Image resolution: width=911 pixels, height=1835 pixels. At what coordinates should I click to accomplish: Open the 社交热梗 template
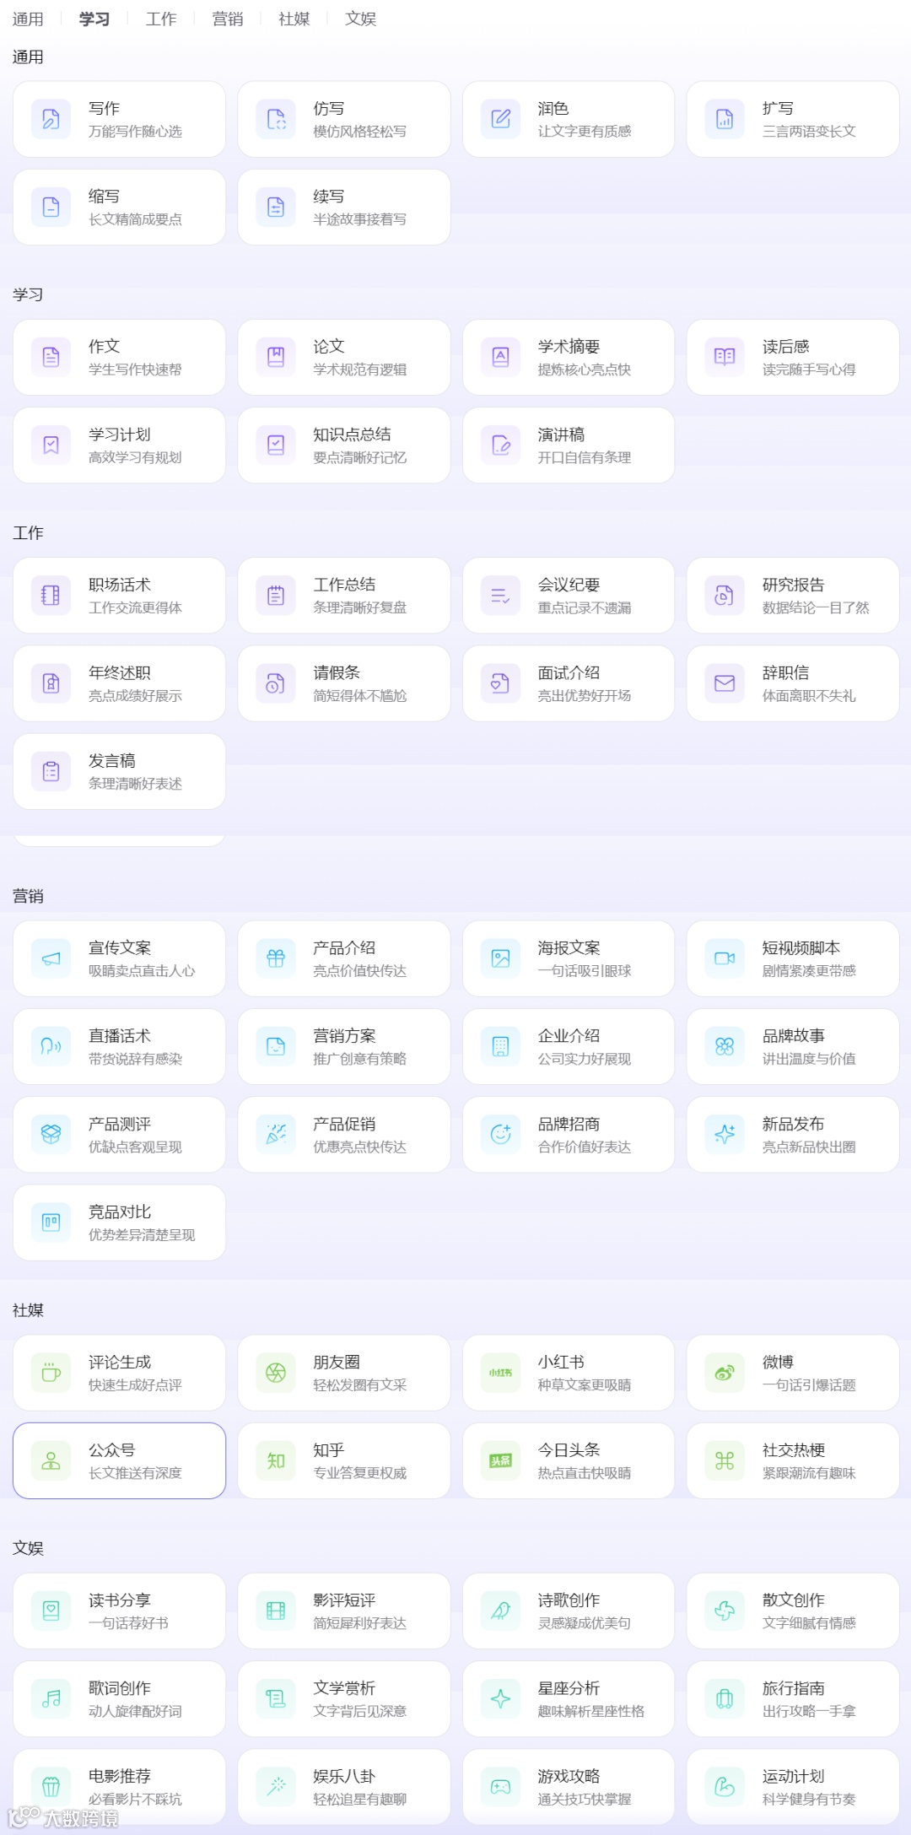tap(793, 1460)
